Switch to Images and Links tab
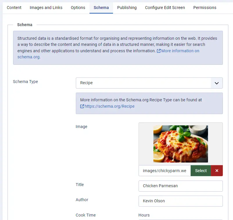The width and height of the screenshot is (233, 220). click(x=46, y=8)
